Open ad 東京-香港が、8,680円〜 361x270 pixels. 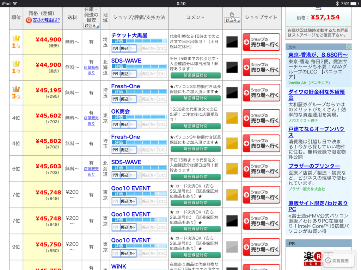point(318,55)
